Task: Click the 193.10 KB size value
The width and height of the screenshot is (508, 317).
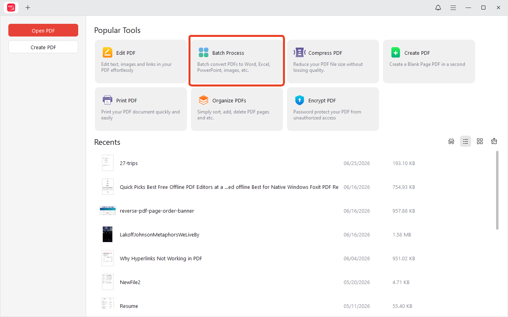Action: pyautogui.click(x=404, y=163)
